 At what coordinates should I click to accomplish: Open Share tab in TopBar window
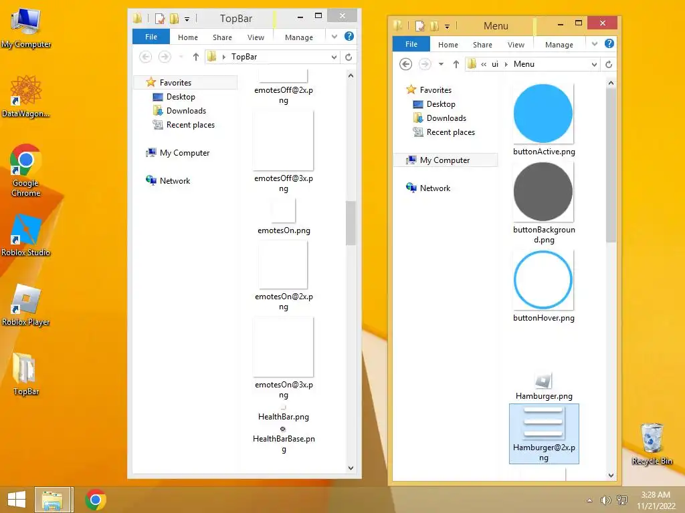coord(222,37)
